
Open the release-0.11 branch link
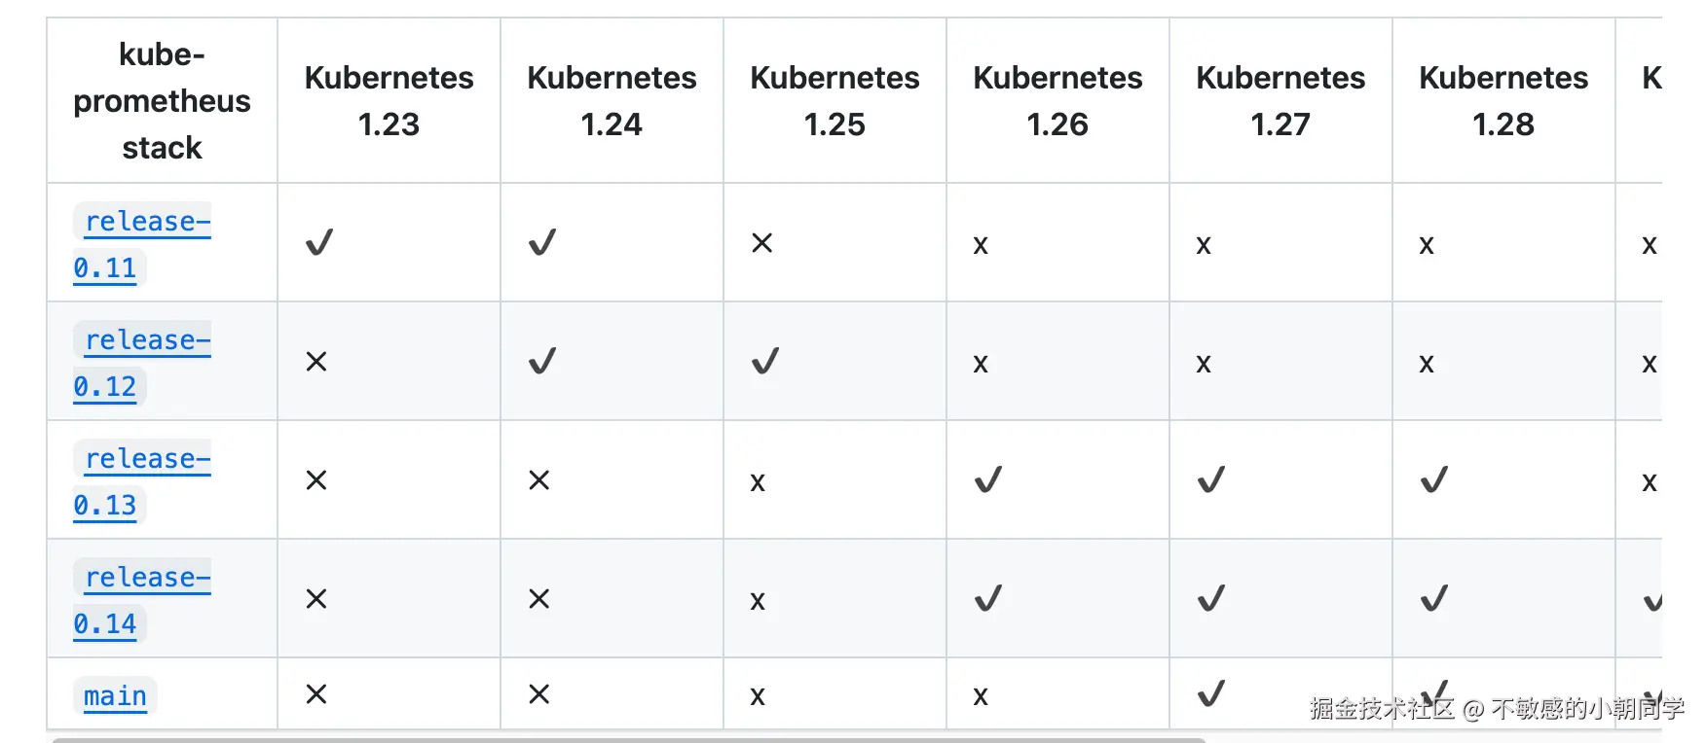146,223
